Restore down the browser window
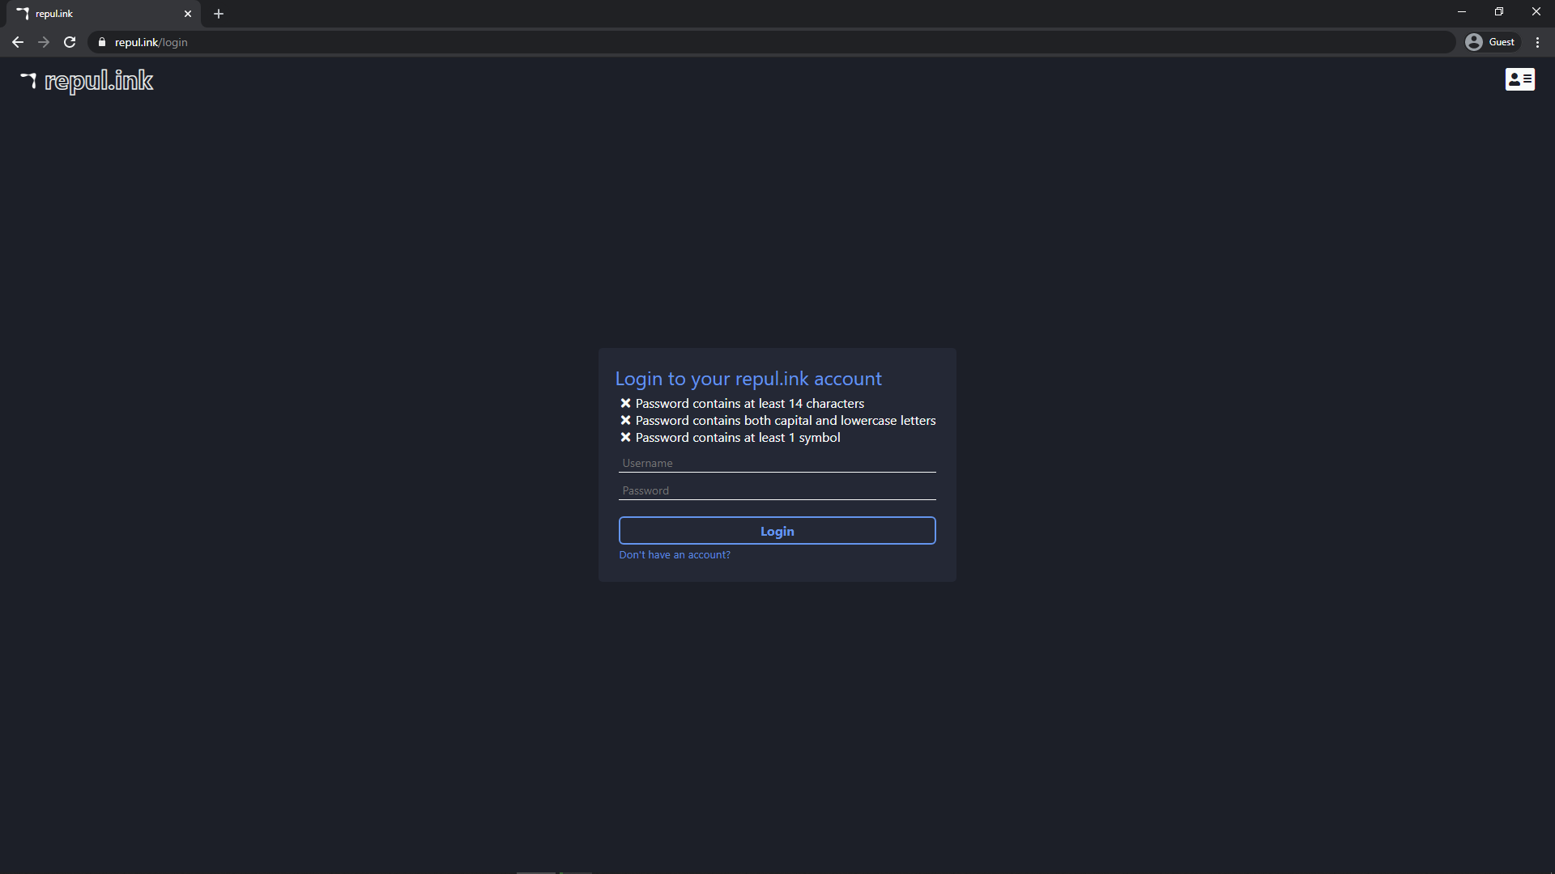 pyautogui.click(x=1498, y=11)
